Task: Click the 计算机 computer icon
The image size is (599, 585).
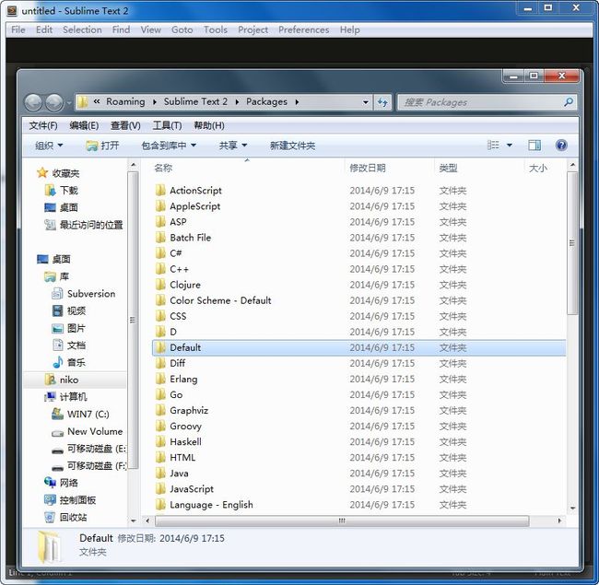Action: pos(50,397)
